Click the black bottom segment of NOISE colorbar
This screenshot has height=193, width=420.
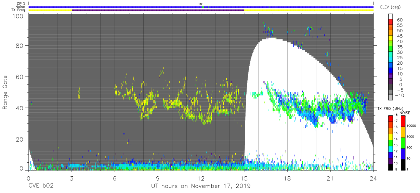[404, 164]
